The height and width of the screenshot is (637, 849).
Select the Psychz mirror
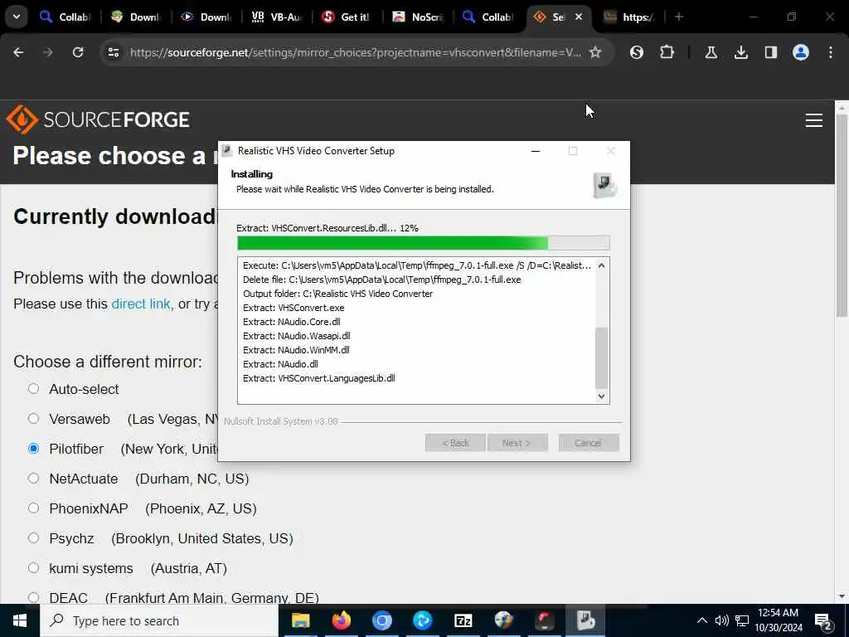[33, 537]
